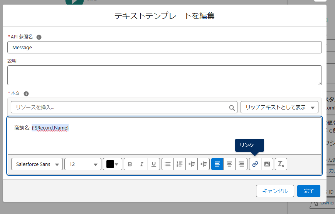
Task: Click the link (リンク) toolbar icon
Action: click(255, 164)
